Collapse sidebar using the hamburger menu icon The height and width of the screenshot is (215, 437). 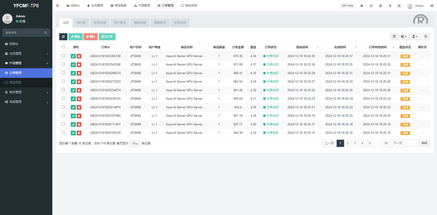(x=58, y=6)
